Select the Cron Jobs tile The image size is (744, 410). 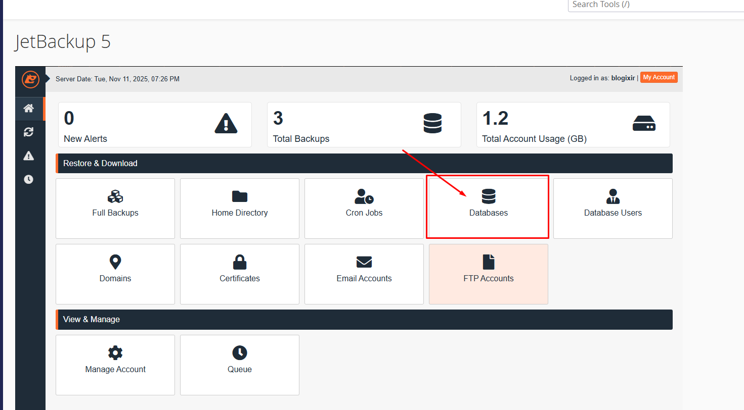(x=364, y=208)
